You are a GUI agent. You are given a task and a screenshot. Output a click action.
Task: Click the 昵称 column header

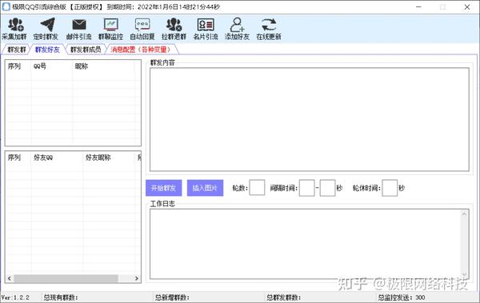click(81, 66)
